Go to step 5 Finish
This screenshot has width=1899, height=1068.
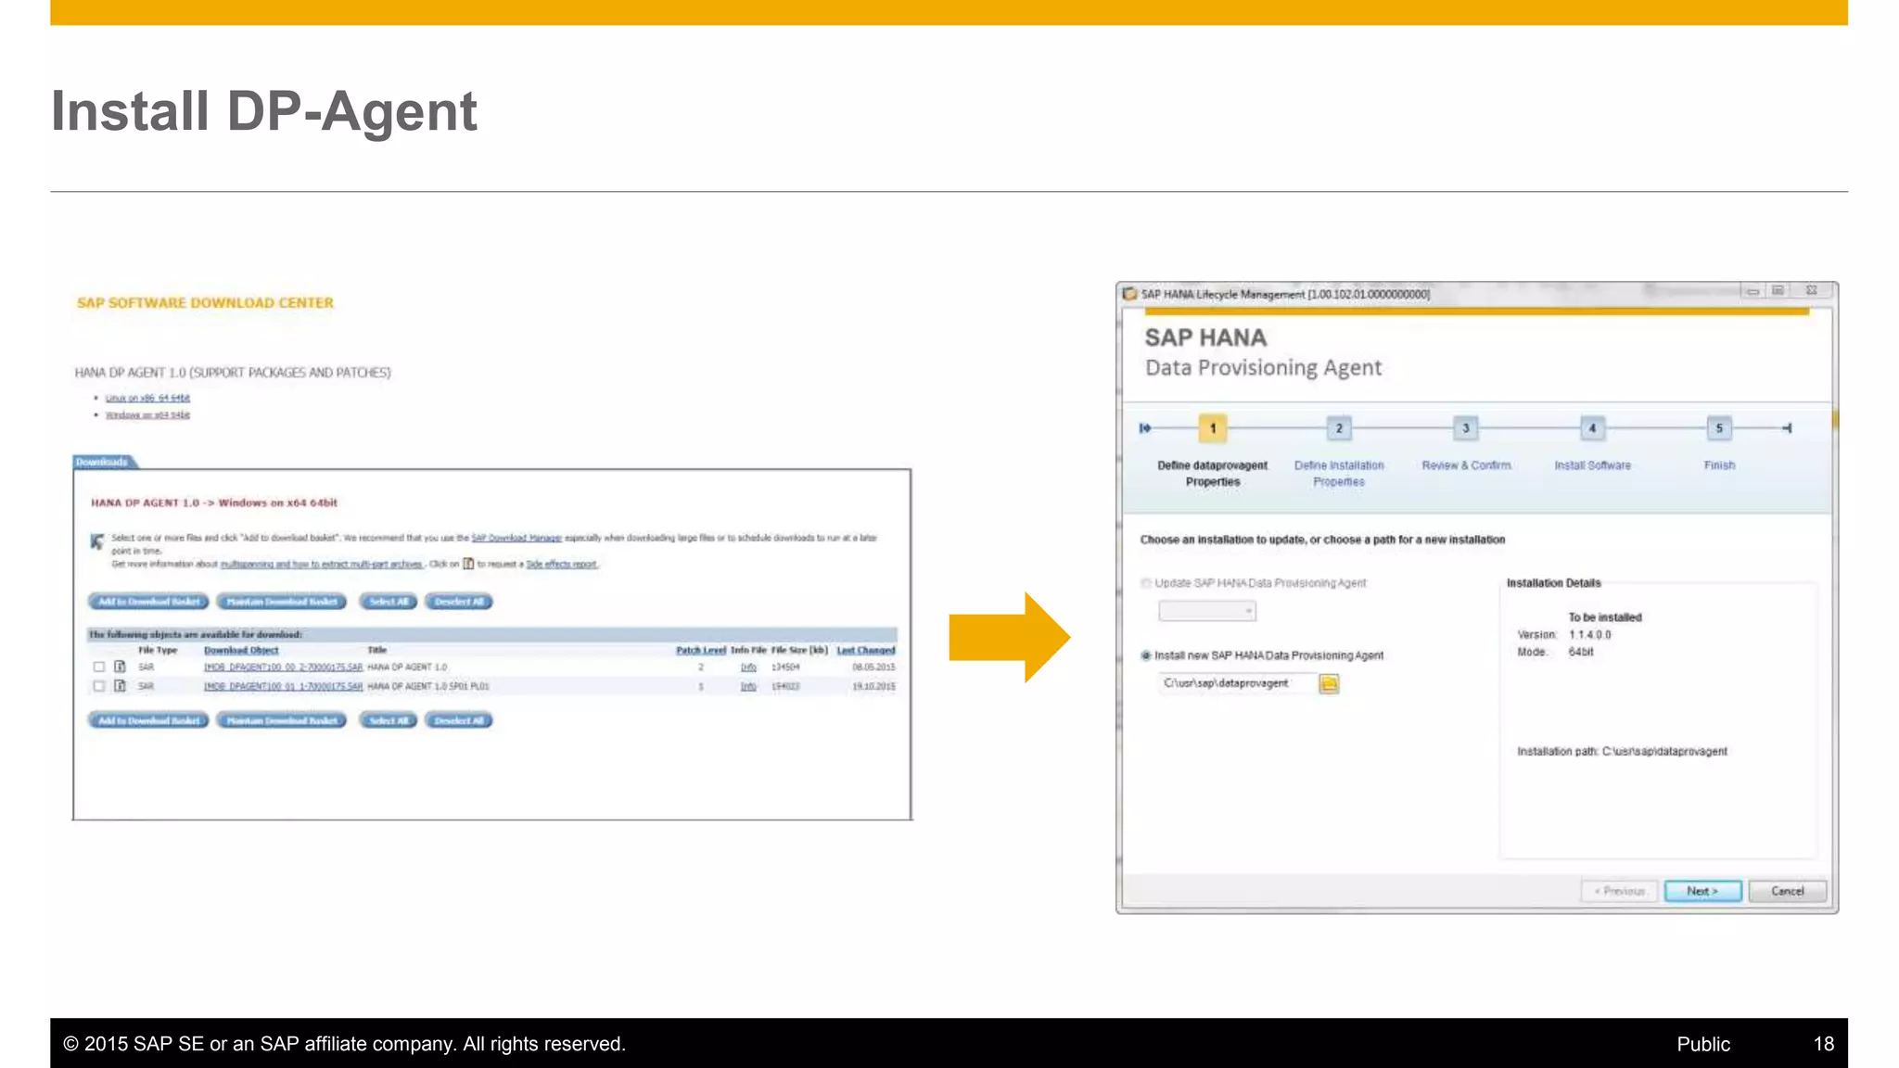(1719, 428)
